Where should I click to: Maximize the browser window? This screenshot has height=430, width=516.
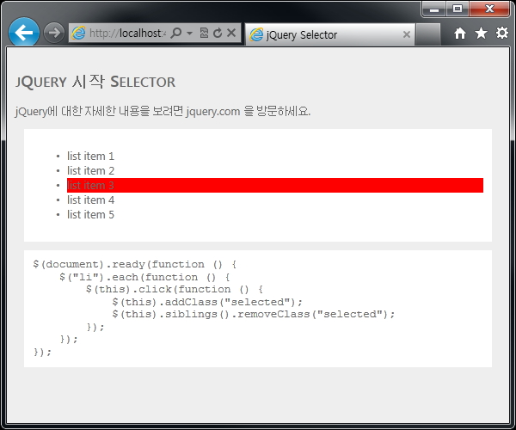tap(458, 9)
